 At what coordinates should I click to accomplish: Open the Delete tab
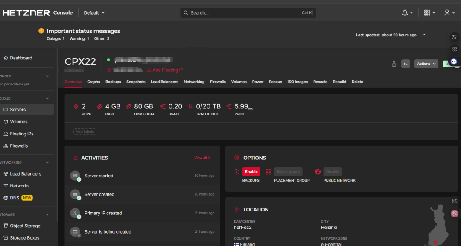click(x=357, y=82)
